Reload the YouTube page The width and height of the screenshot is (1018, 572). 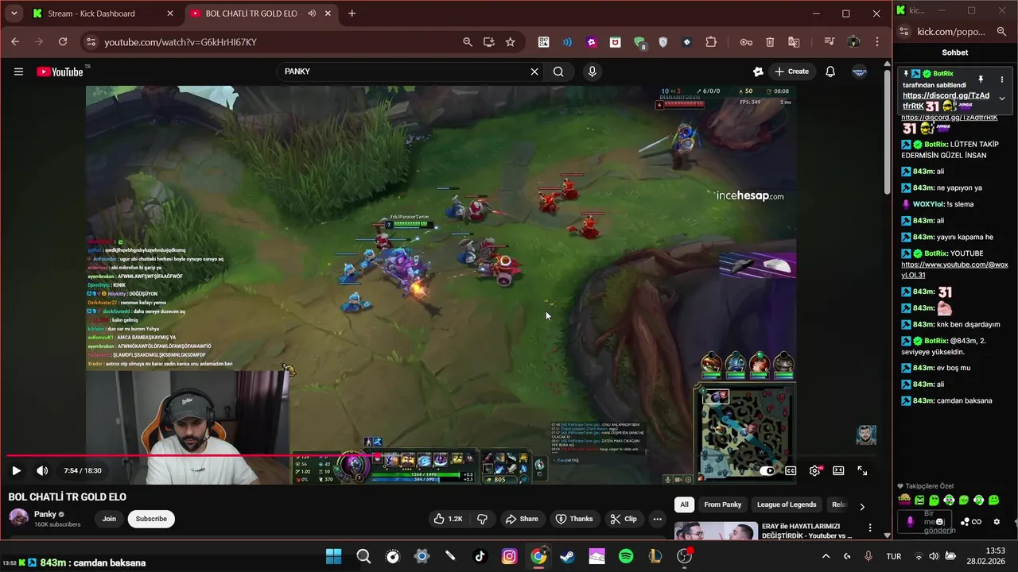[x=63, y=42]
